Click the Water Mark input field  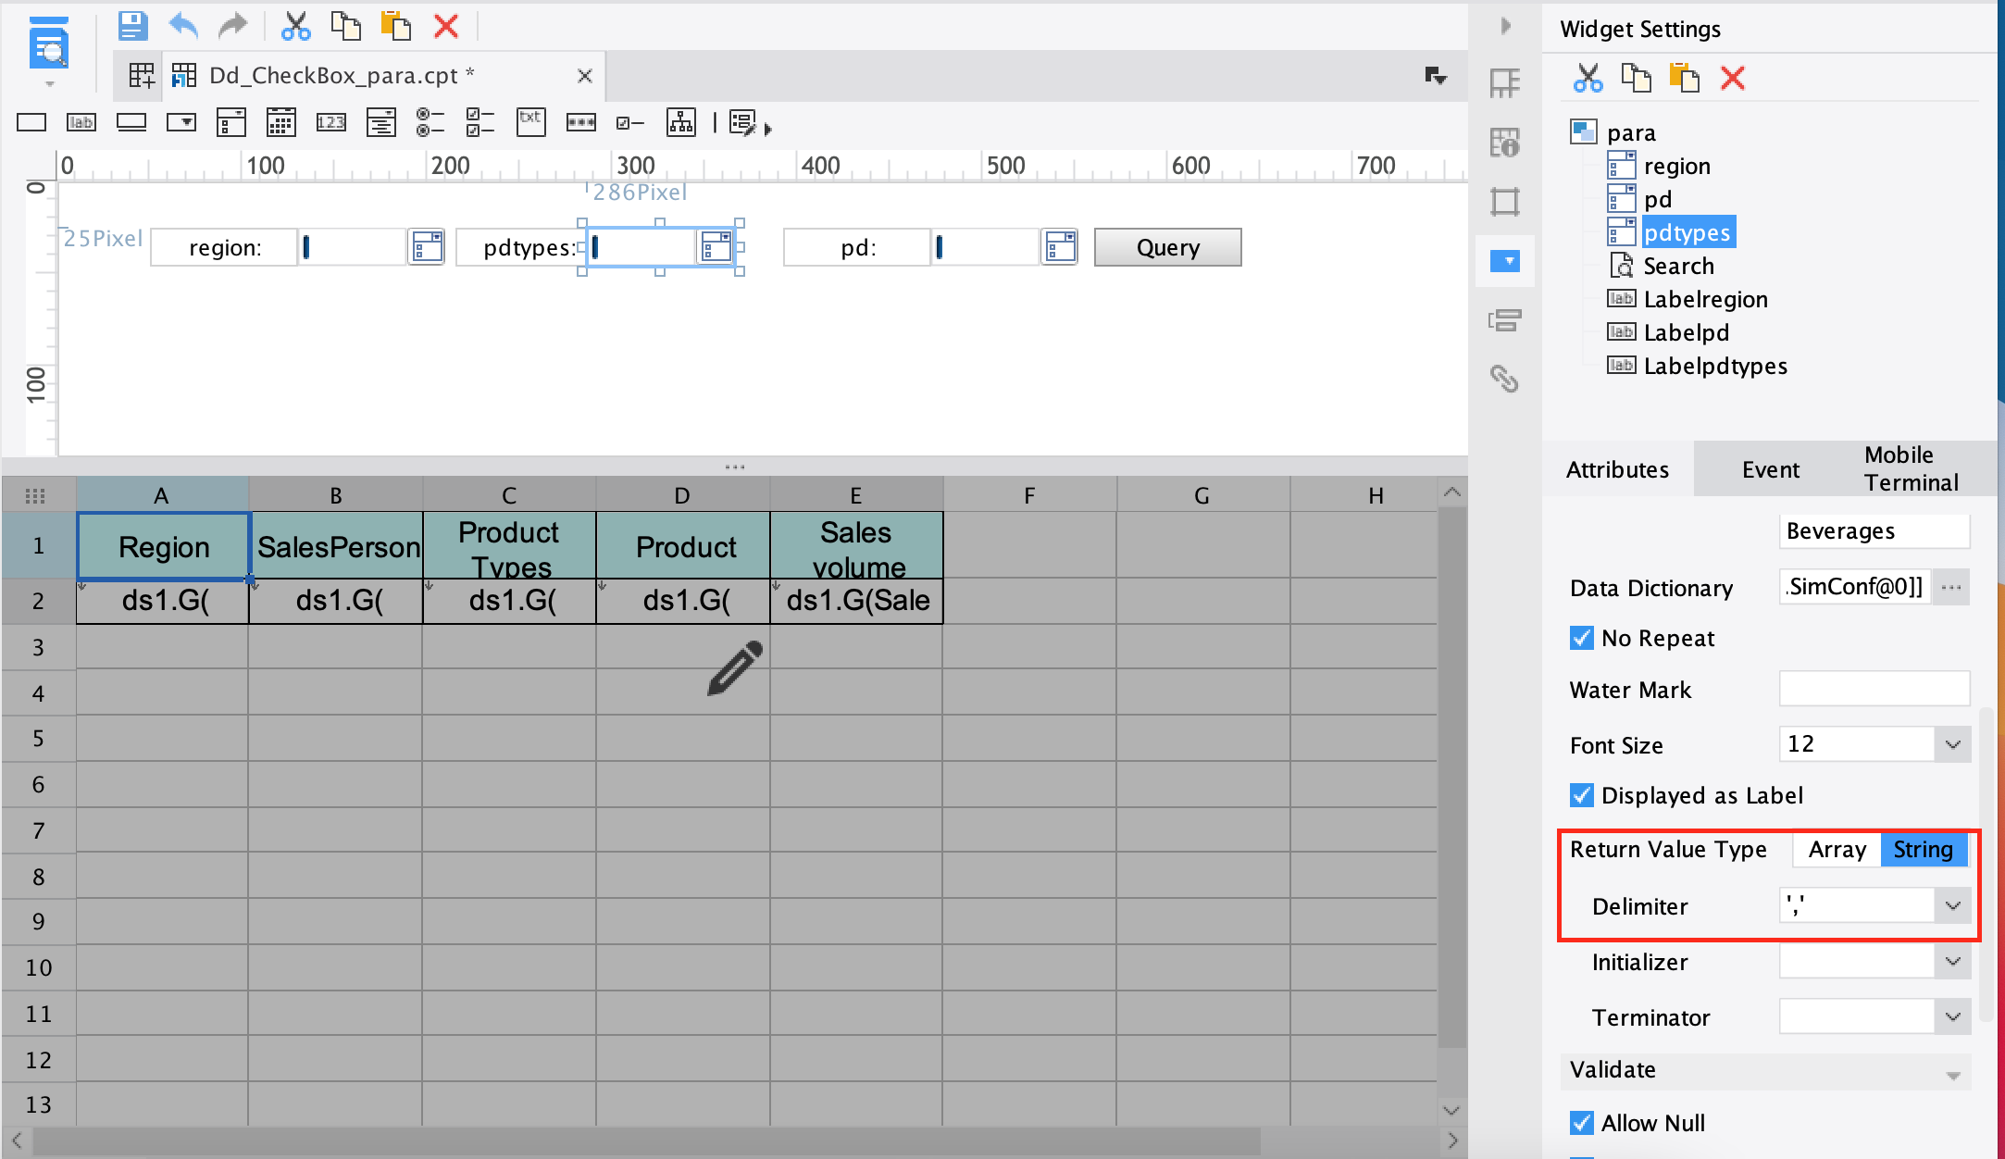point(1874,689)
